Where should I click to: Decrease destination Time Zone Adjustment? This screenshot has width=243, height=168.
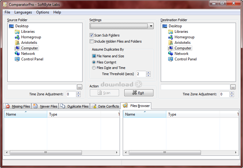click(232, 96)
